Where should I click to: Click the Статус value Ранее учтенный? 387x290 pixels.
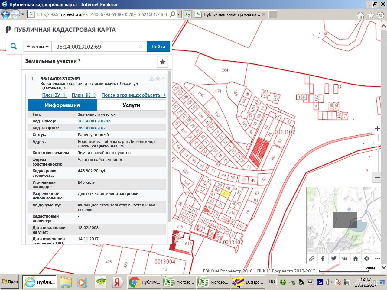click(93, 134)
